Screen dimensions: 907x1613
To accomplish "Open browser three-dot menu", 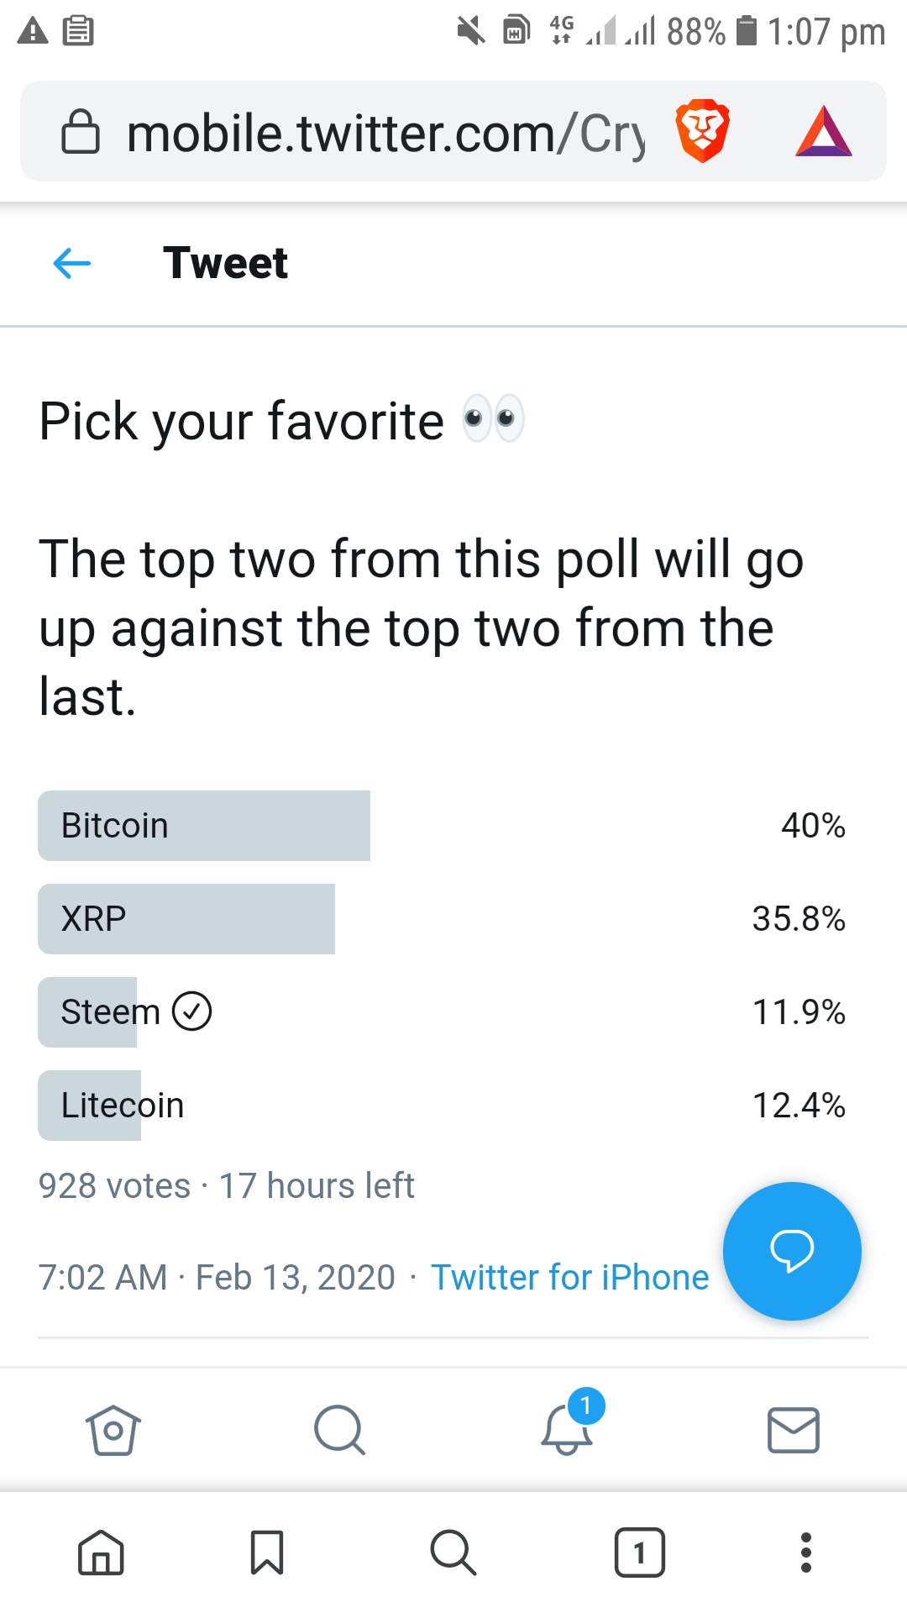I will pyautogui.click(x=806, y=1552).
